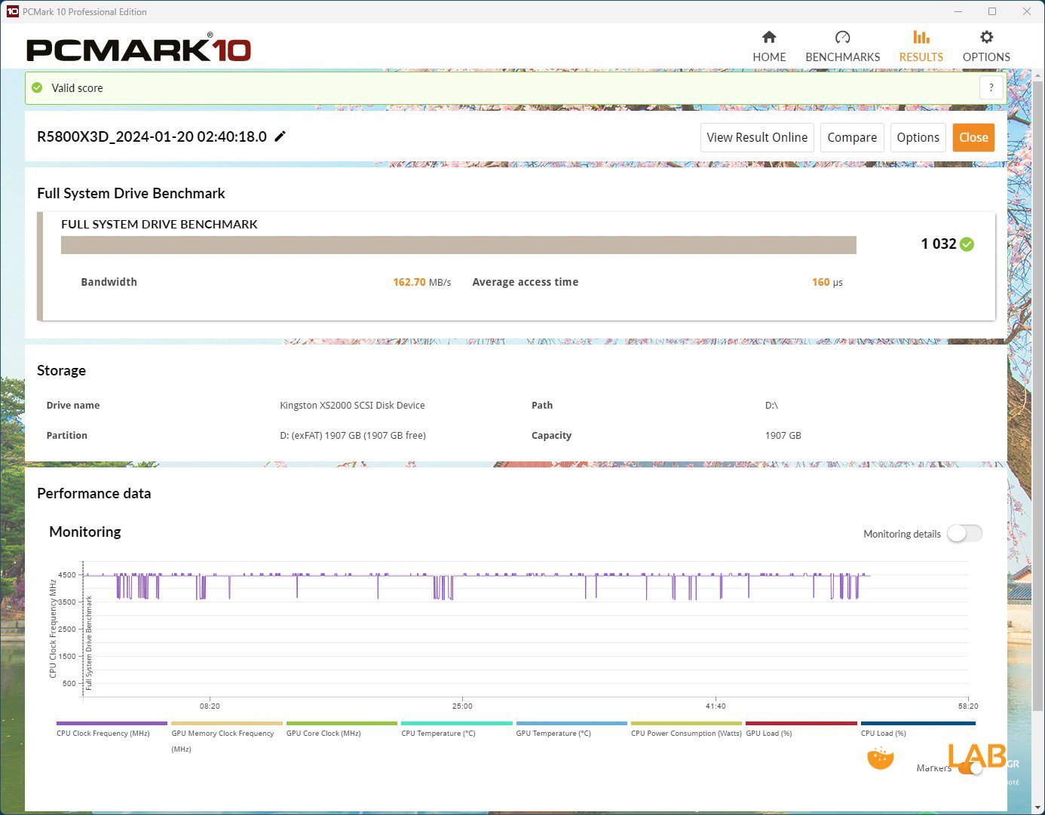Screen dimensions: 1045x815
Task: Click the D:\ path value
Action: 771,405
